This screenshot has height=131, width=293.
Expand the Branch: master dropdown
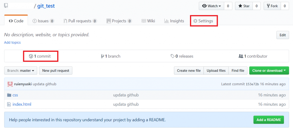(21, 70)
